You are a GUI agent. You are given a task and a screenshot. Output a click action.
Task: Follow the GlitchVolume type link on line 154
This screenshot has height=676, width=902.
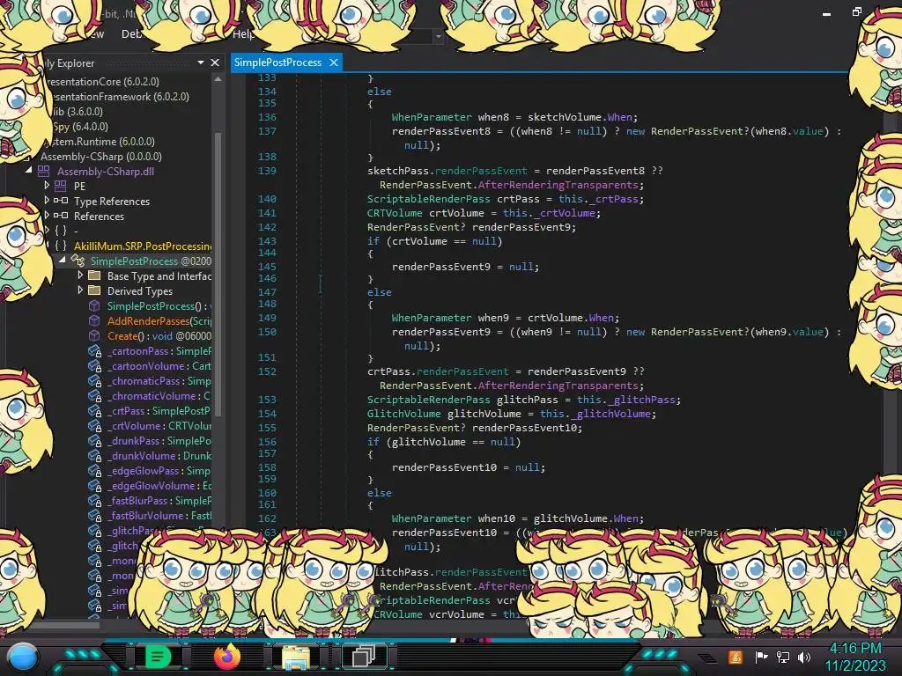click(x=403, y=414)
